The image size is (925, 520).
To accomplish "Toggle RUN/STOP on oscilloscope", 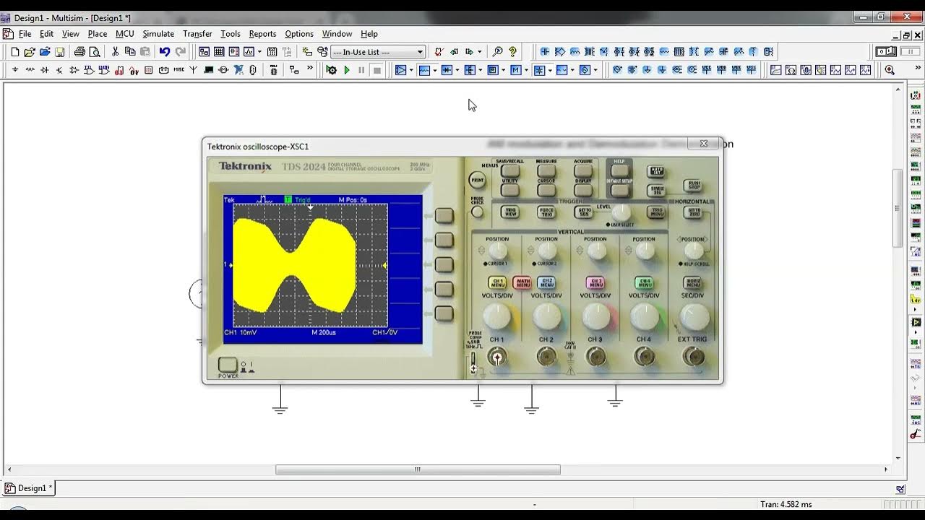I will click(694, 186).
